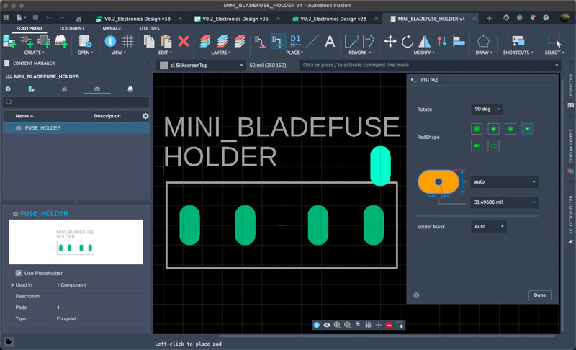The width and height of the screenshot is (576, 350).
Task: Click the Rotate tool circular arrow icon
Action: tap(408, 41)
